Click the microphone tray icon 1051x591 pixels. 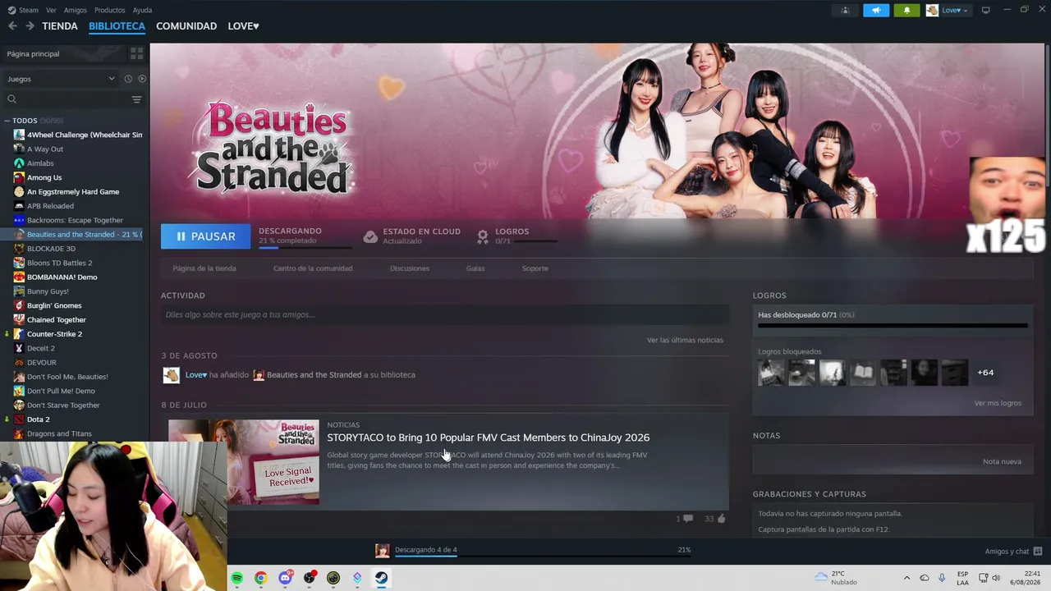click(x=942, y=578)
